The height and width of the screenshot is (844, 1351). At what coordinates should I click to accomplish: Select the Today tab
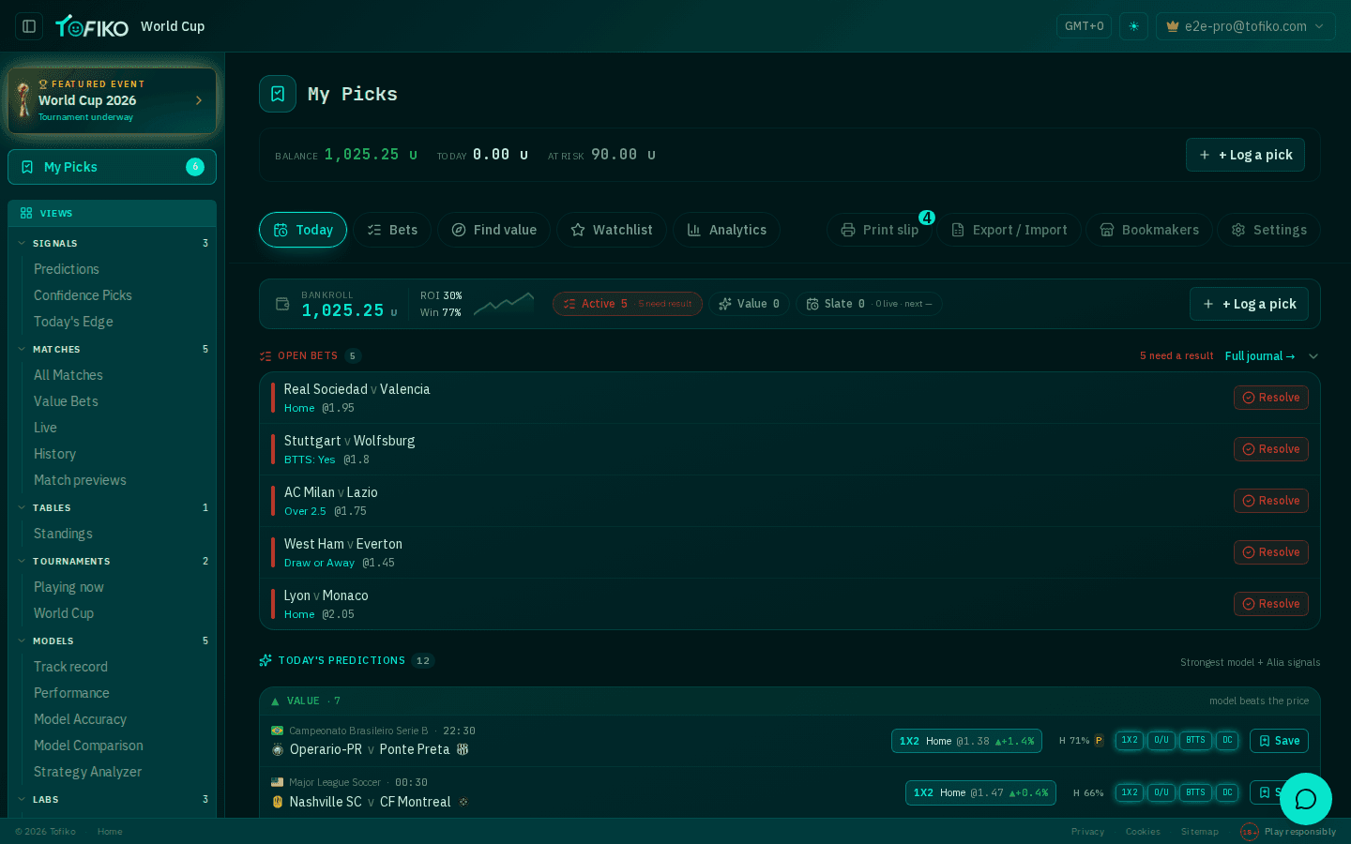pyautogui.click(x=303, y=230)
